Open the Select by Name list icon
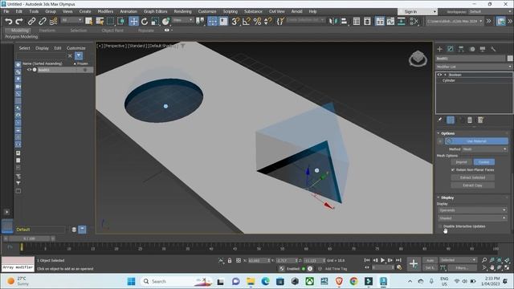 (x=100, y=22)
